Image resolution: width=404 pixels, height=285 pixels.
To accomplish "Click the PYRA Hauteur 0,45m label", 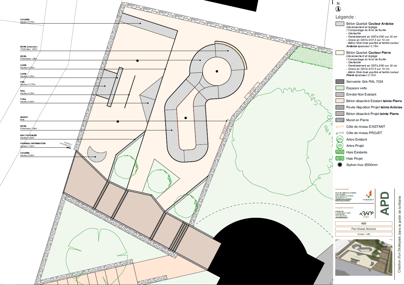I will point(27,100).
